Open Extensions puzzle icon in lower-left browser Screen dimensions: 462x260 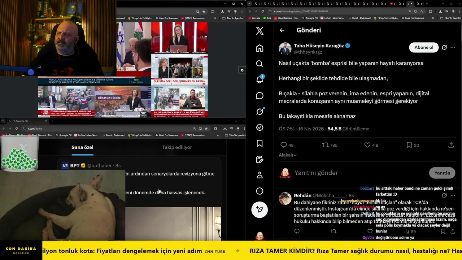215,128
